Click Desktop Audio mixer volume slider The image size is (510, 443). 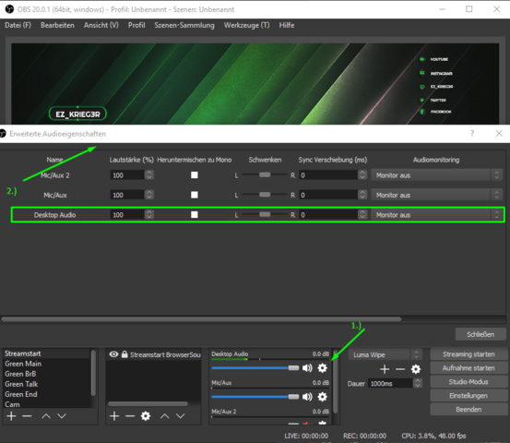tap(255, 368)
